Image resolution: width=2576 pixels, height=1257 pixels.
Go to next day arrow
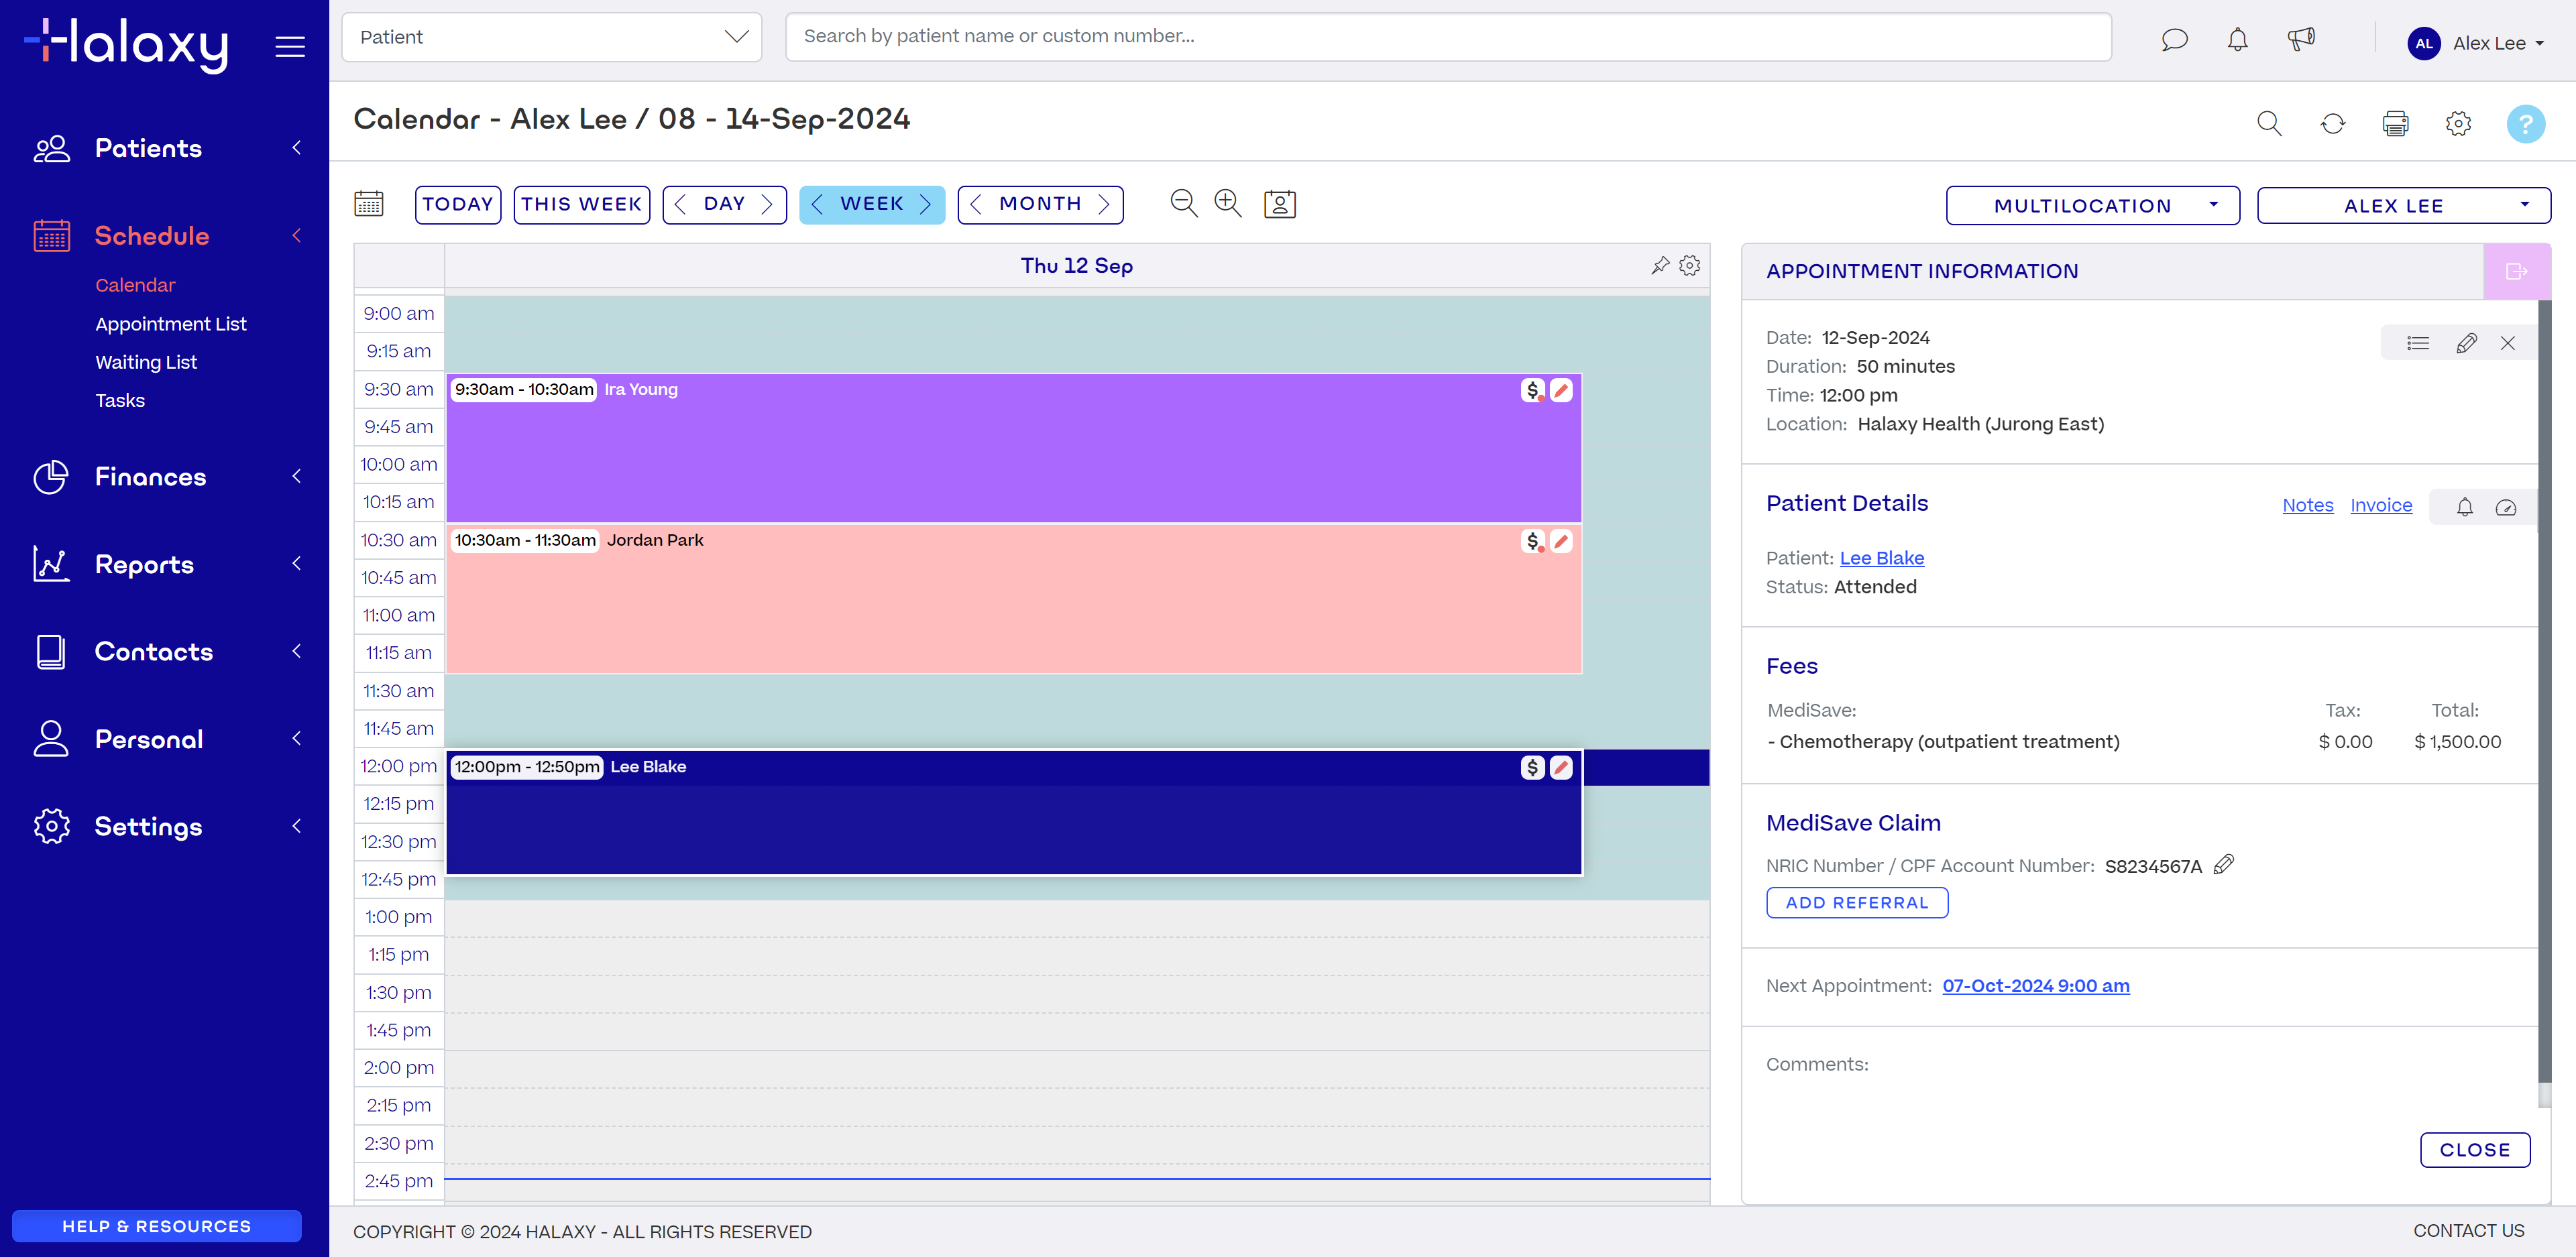pos(767,204)
